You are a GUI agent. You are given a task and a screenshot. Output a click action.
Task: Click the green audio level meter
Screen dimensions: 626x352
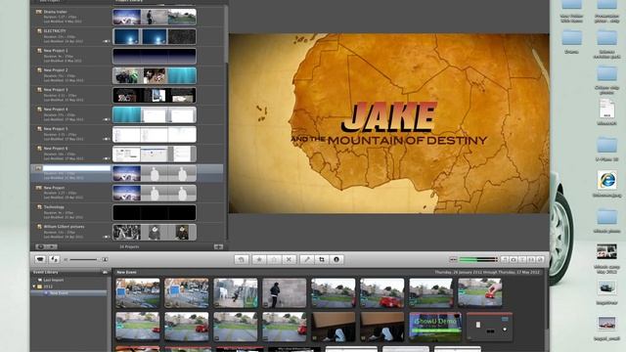pyautogui.click(x=478, y=259)
